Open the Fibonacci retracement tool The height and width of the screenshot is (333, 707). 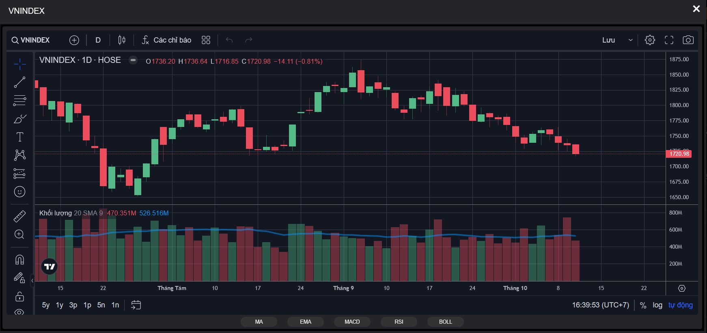click(19, 101)
